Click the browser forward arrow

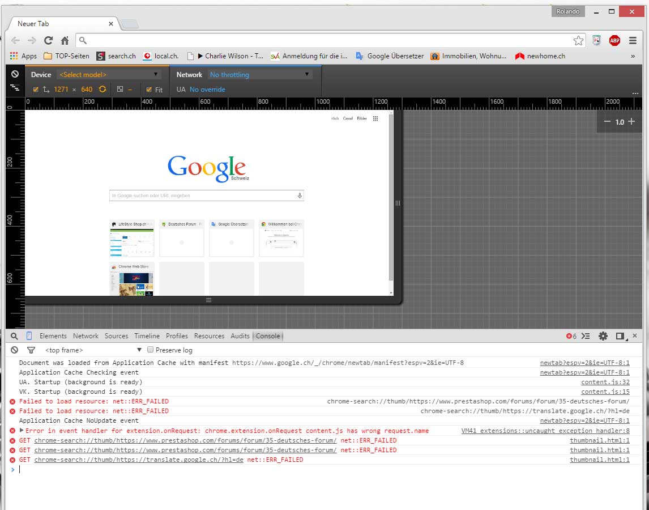point(32,40)
